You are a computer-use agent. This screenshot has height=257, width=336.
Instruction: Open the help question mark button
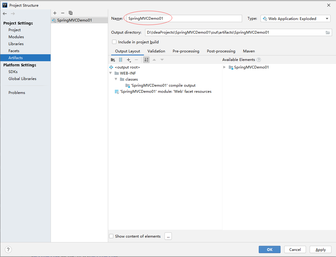tap(8, 249)
